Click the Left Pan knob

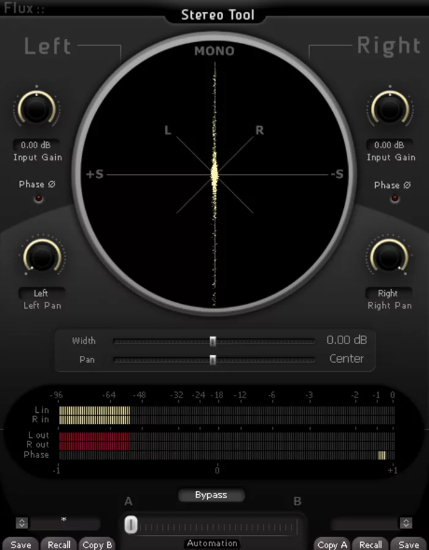(42, 256)
